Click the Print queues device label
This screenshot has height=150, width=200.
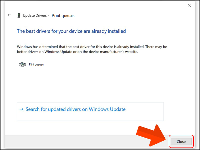tap(36, 64)
